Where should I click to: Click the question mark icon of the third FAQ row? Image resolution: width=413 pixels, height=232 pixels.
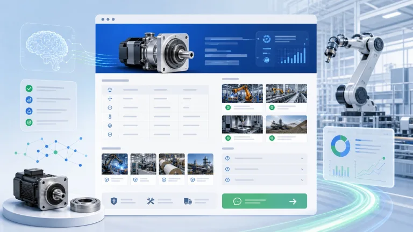(227, 180)
